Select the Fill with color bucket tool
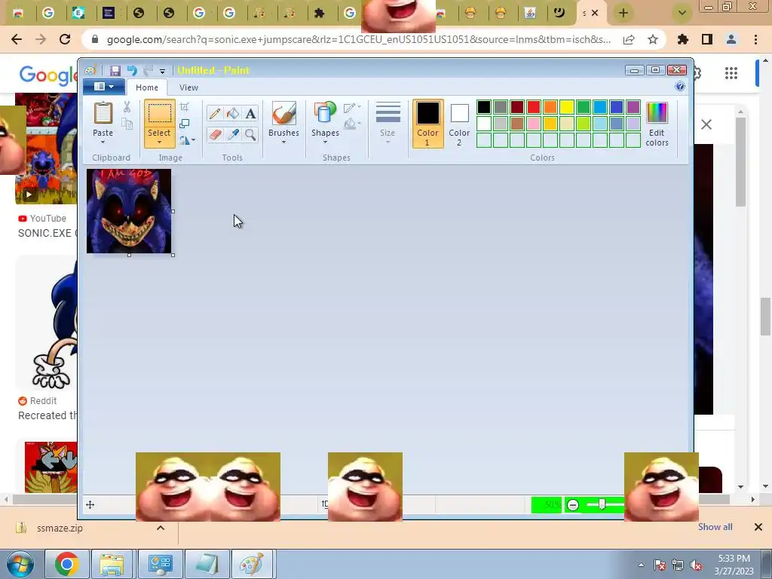This screenshot has height=579, width=772. coord(232,114)
